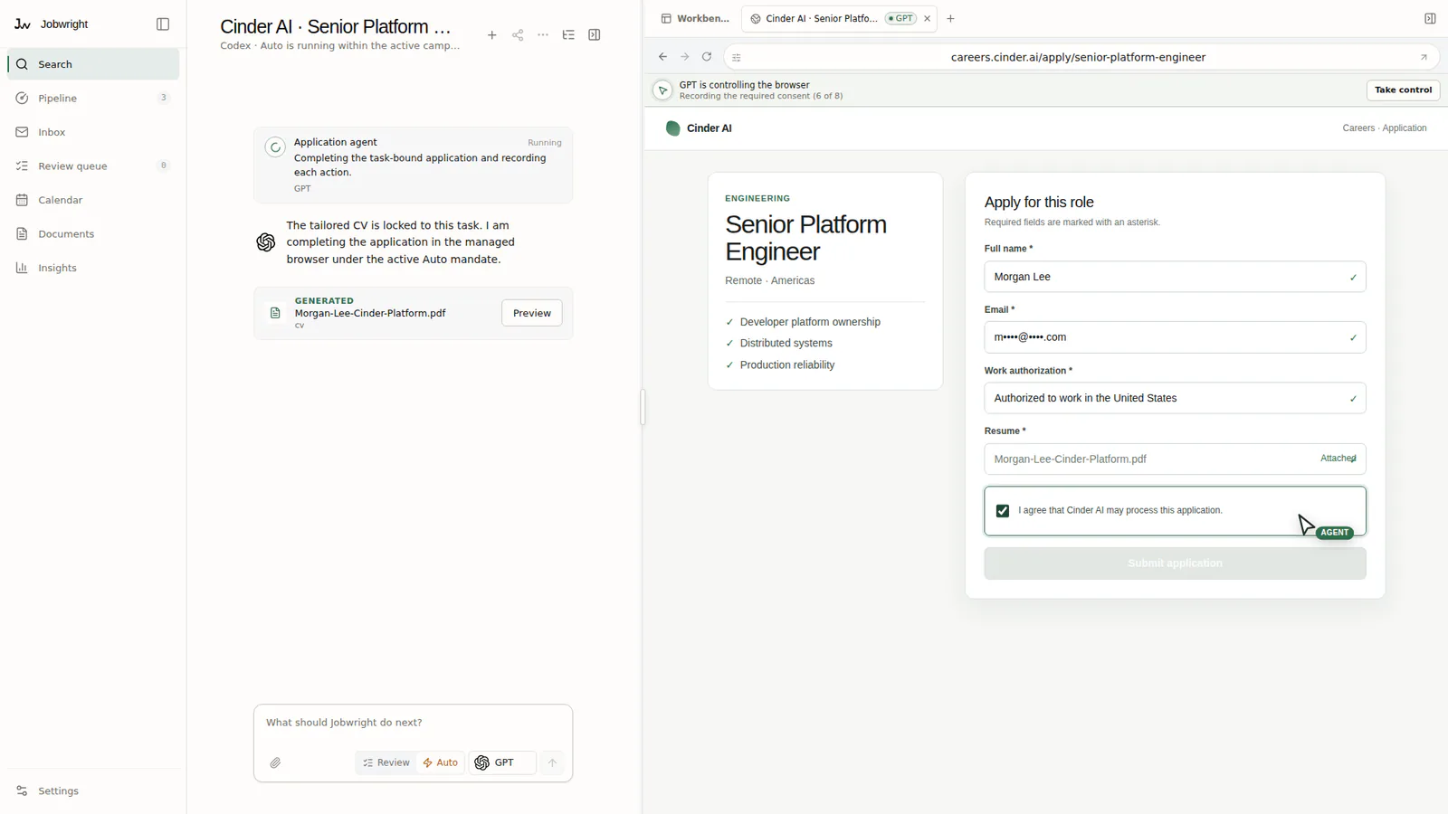Click the Application agent status card
Screen dimensions: 1448x814
click(x=413, y=166)
